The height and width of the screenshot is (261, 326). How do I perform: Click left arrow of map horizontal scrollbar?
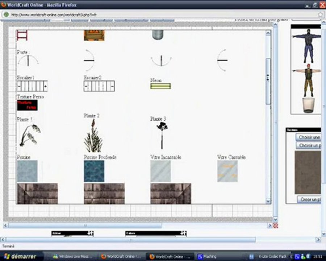(x=5, y=225)
